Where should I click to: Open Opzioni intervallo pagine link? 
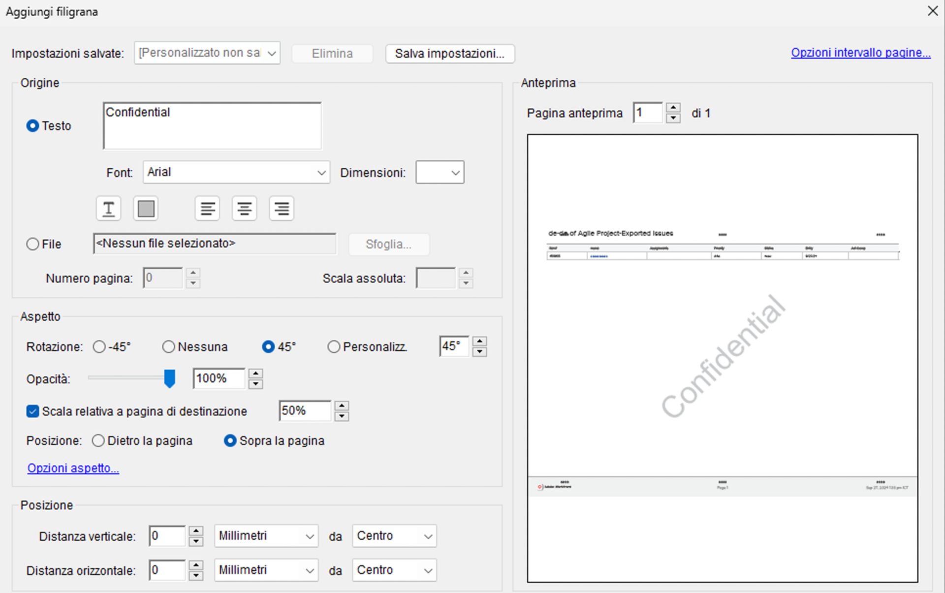pyautogui.click(x=860, y=53)
